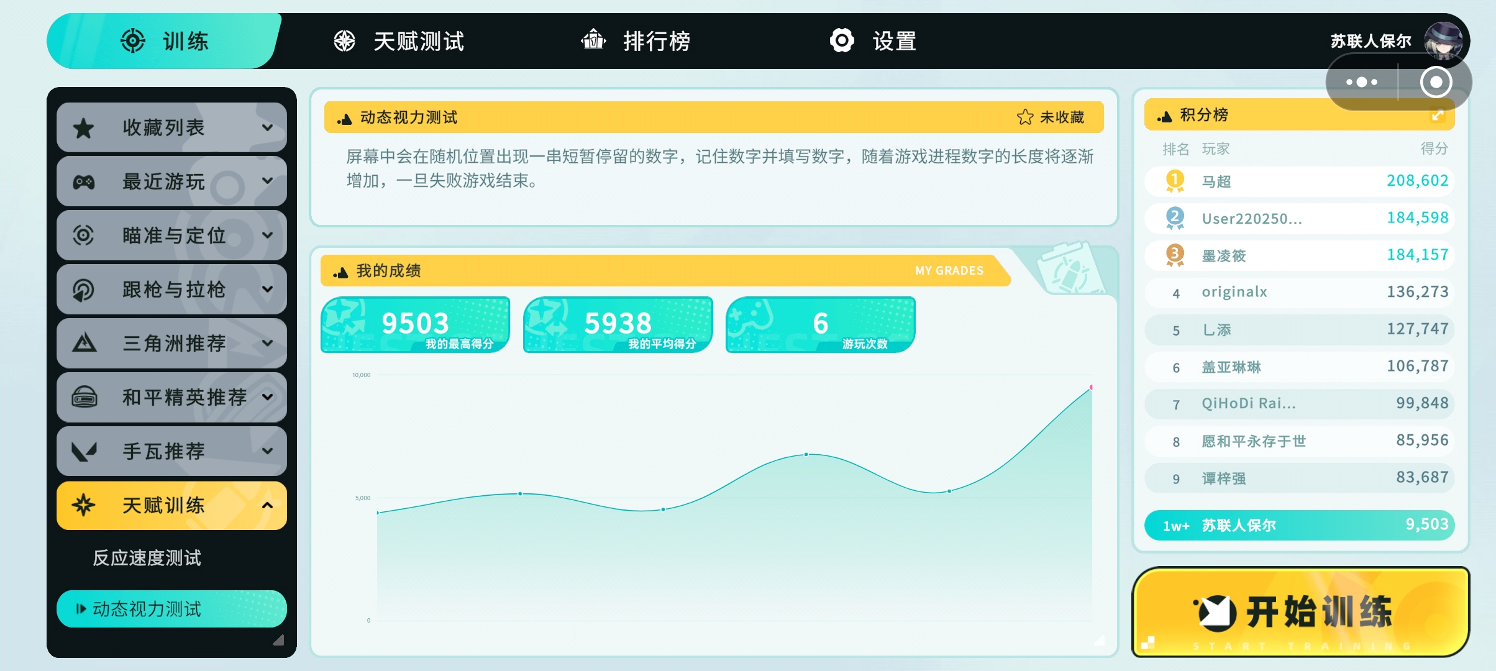Expand the 积分榜 leaderboard panel
The image size is (1496, 671).
coord(1437,115)
